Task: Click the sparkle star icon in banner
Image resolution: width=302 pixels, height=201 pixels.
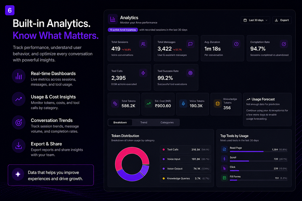Action: coord(18,174)
